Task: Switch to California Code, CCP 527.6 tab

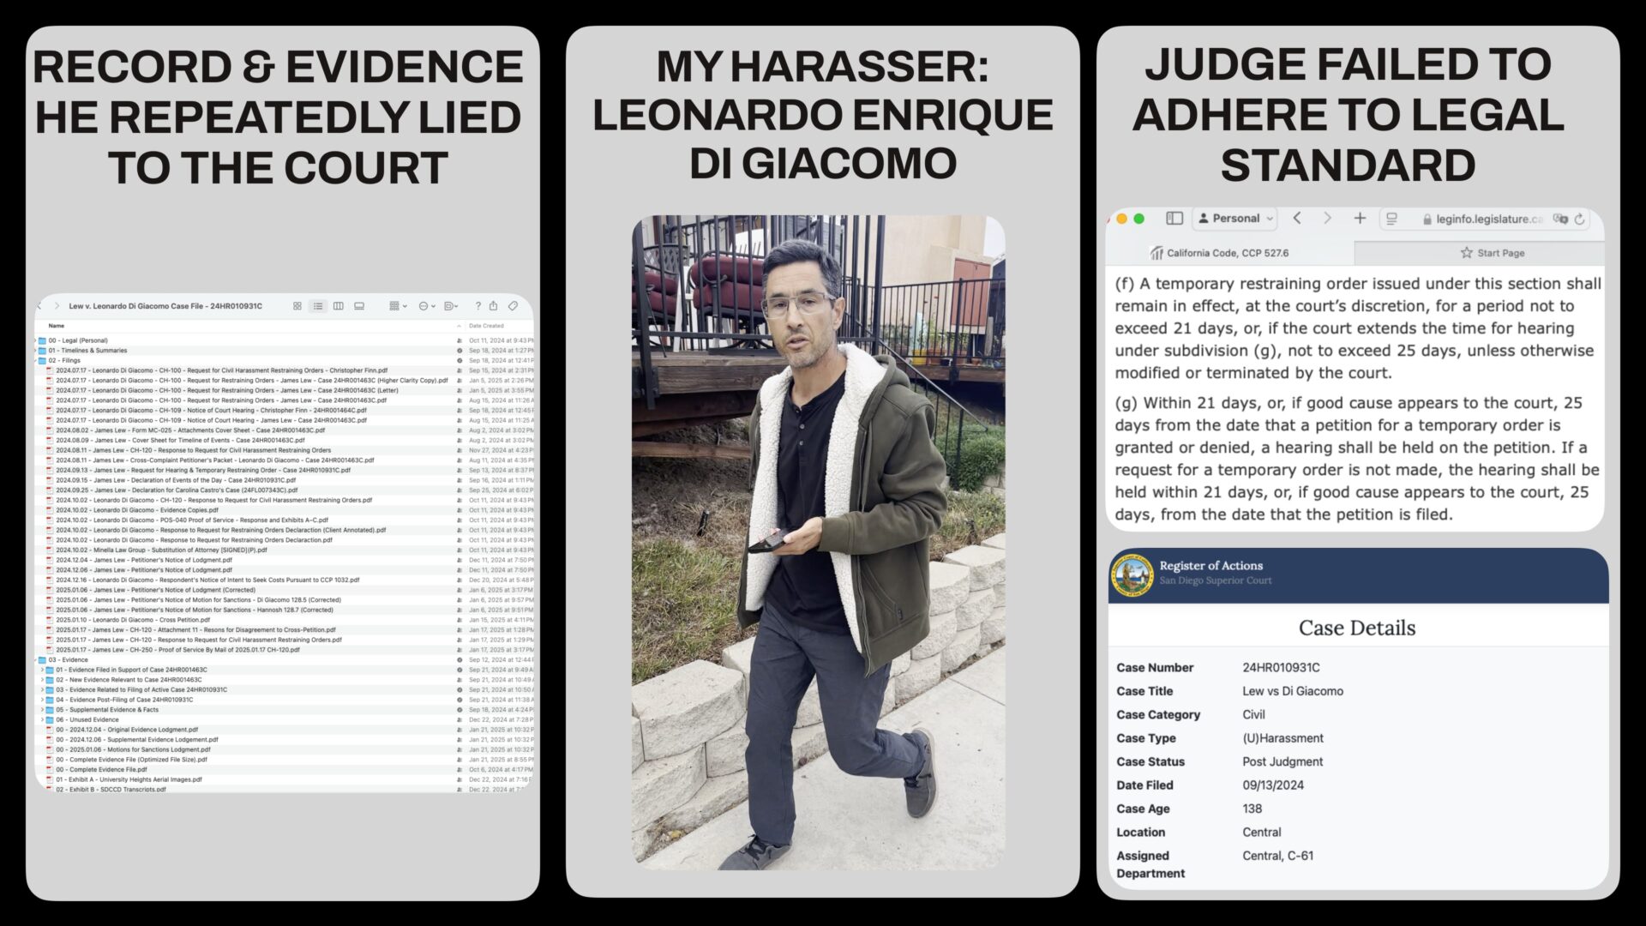Action: (1229, 253)
